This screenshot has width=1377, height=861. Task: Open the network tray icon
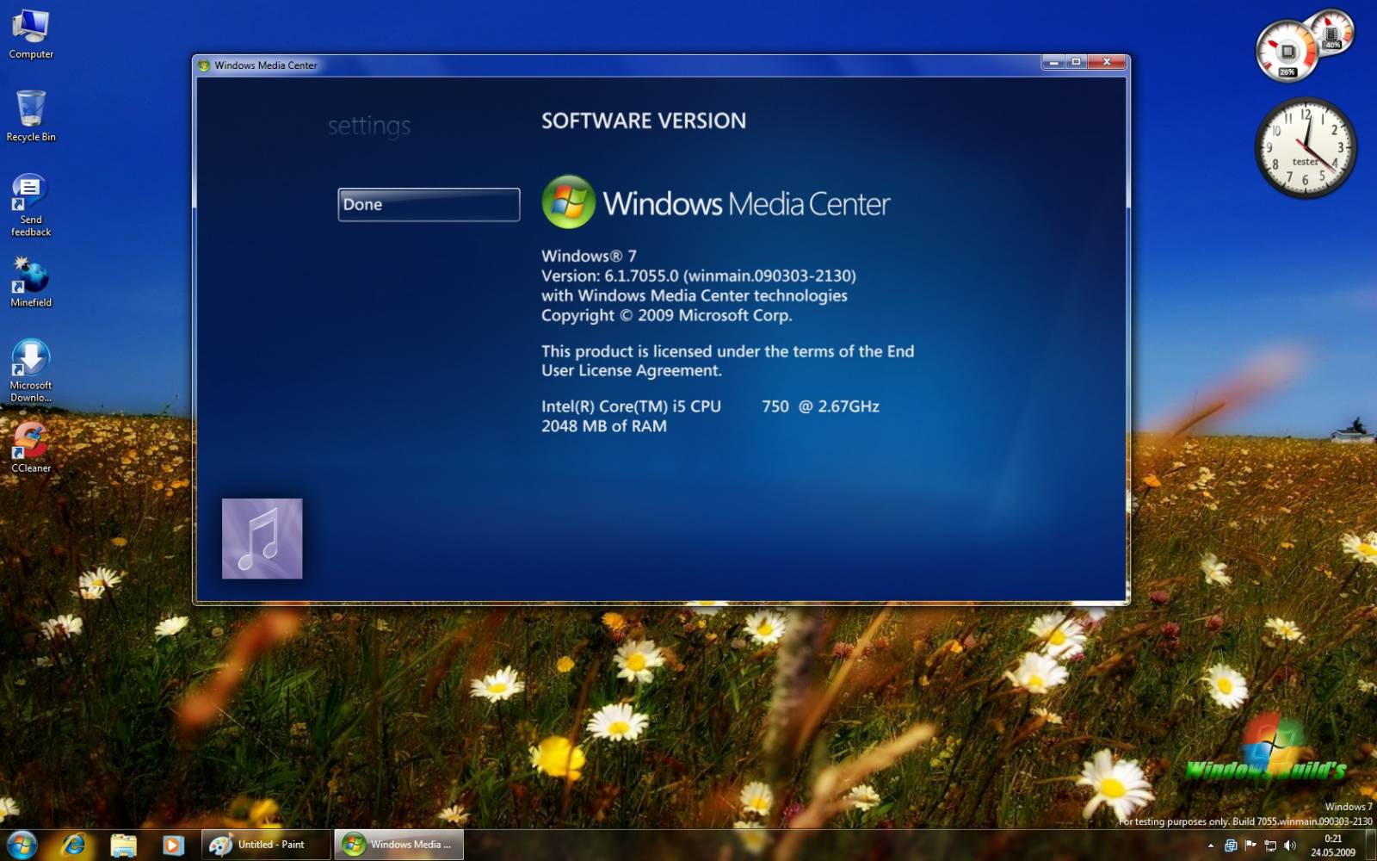(x=1270, y=846)
